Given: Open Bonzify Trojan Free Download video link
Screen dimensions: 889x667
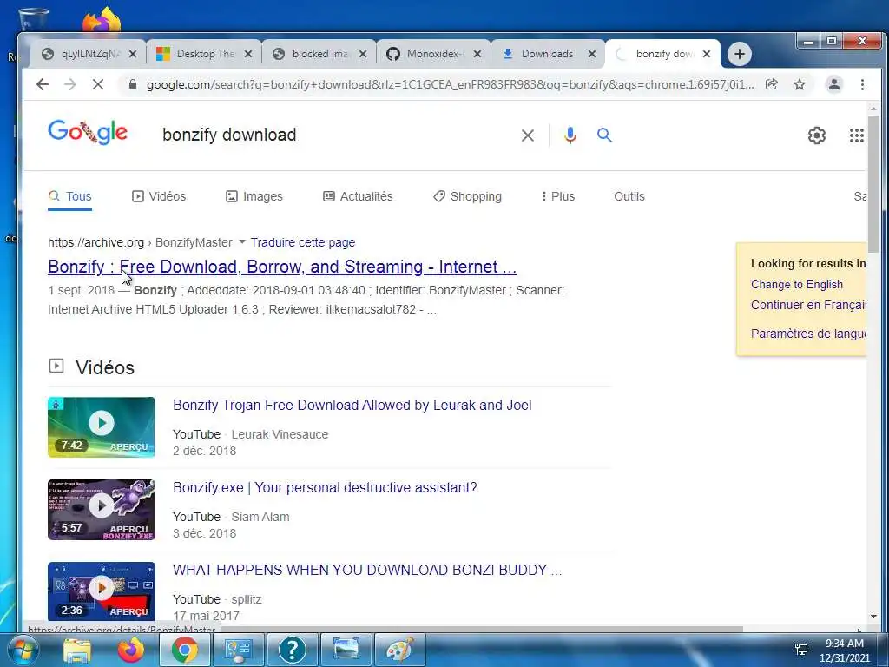Looking at the screenshot, I should coord(352,405).
